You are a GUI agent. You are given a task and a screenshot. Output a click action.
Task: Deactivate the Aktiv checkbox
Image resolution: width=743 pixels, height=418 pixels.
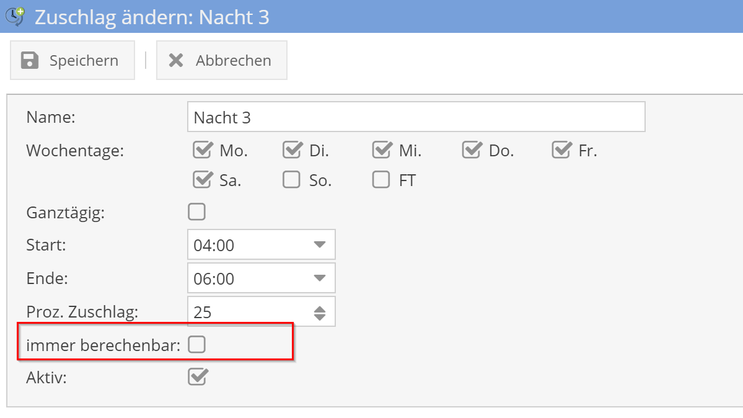coord(196,377)
